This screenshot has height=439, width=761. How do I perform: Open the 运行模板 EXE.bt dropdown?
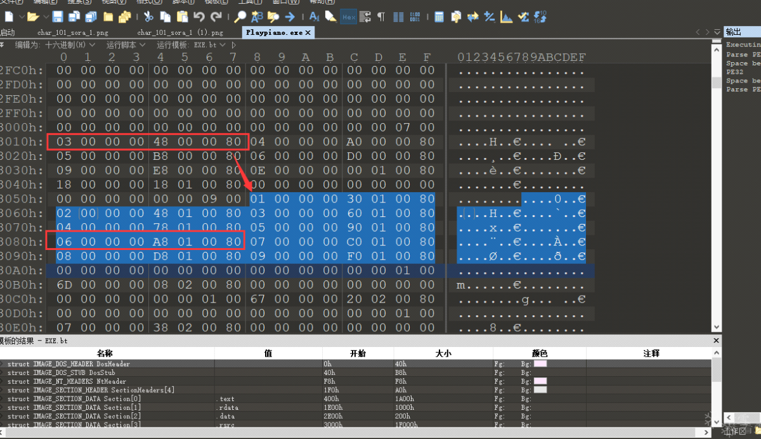click(191, 45)
